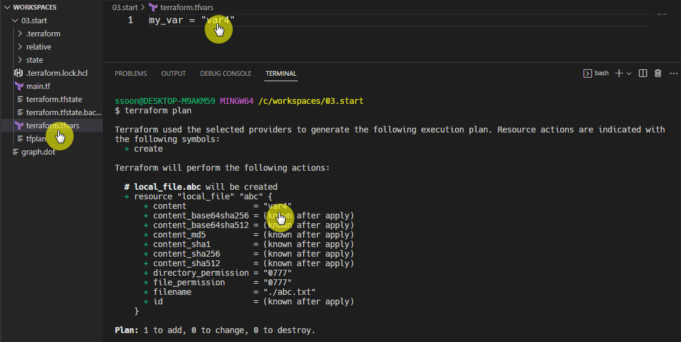Click the content_md5 line in plan

pos(249,235)
